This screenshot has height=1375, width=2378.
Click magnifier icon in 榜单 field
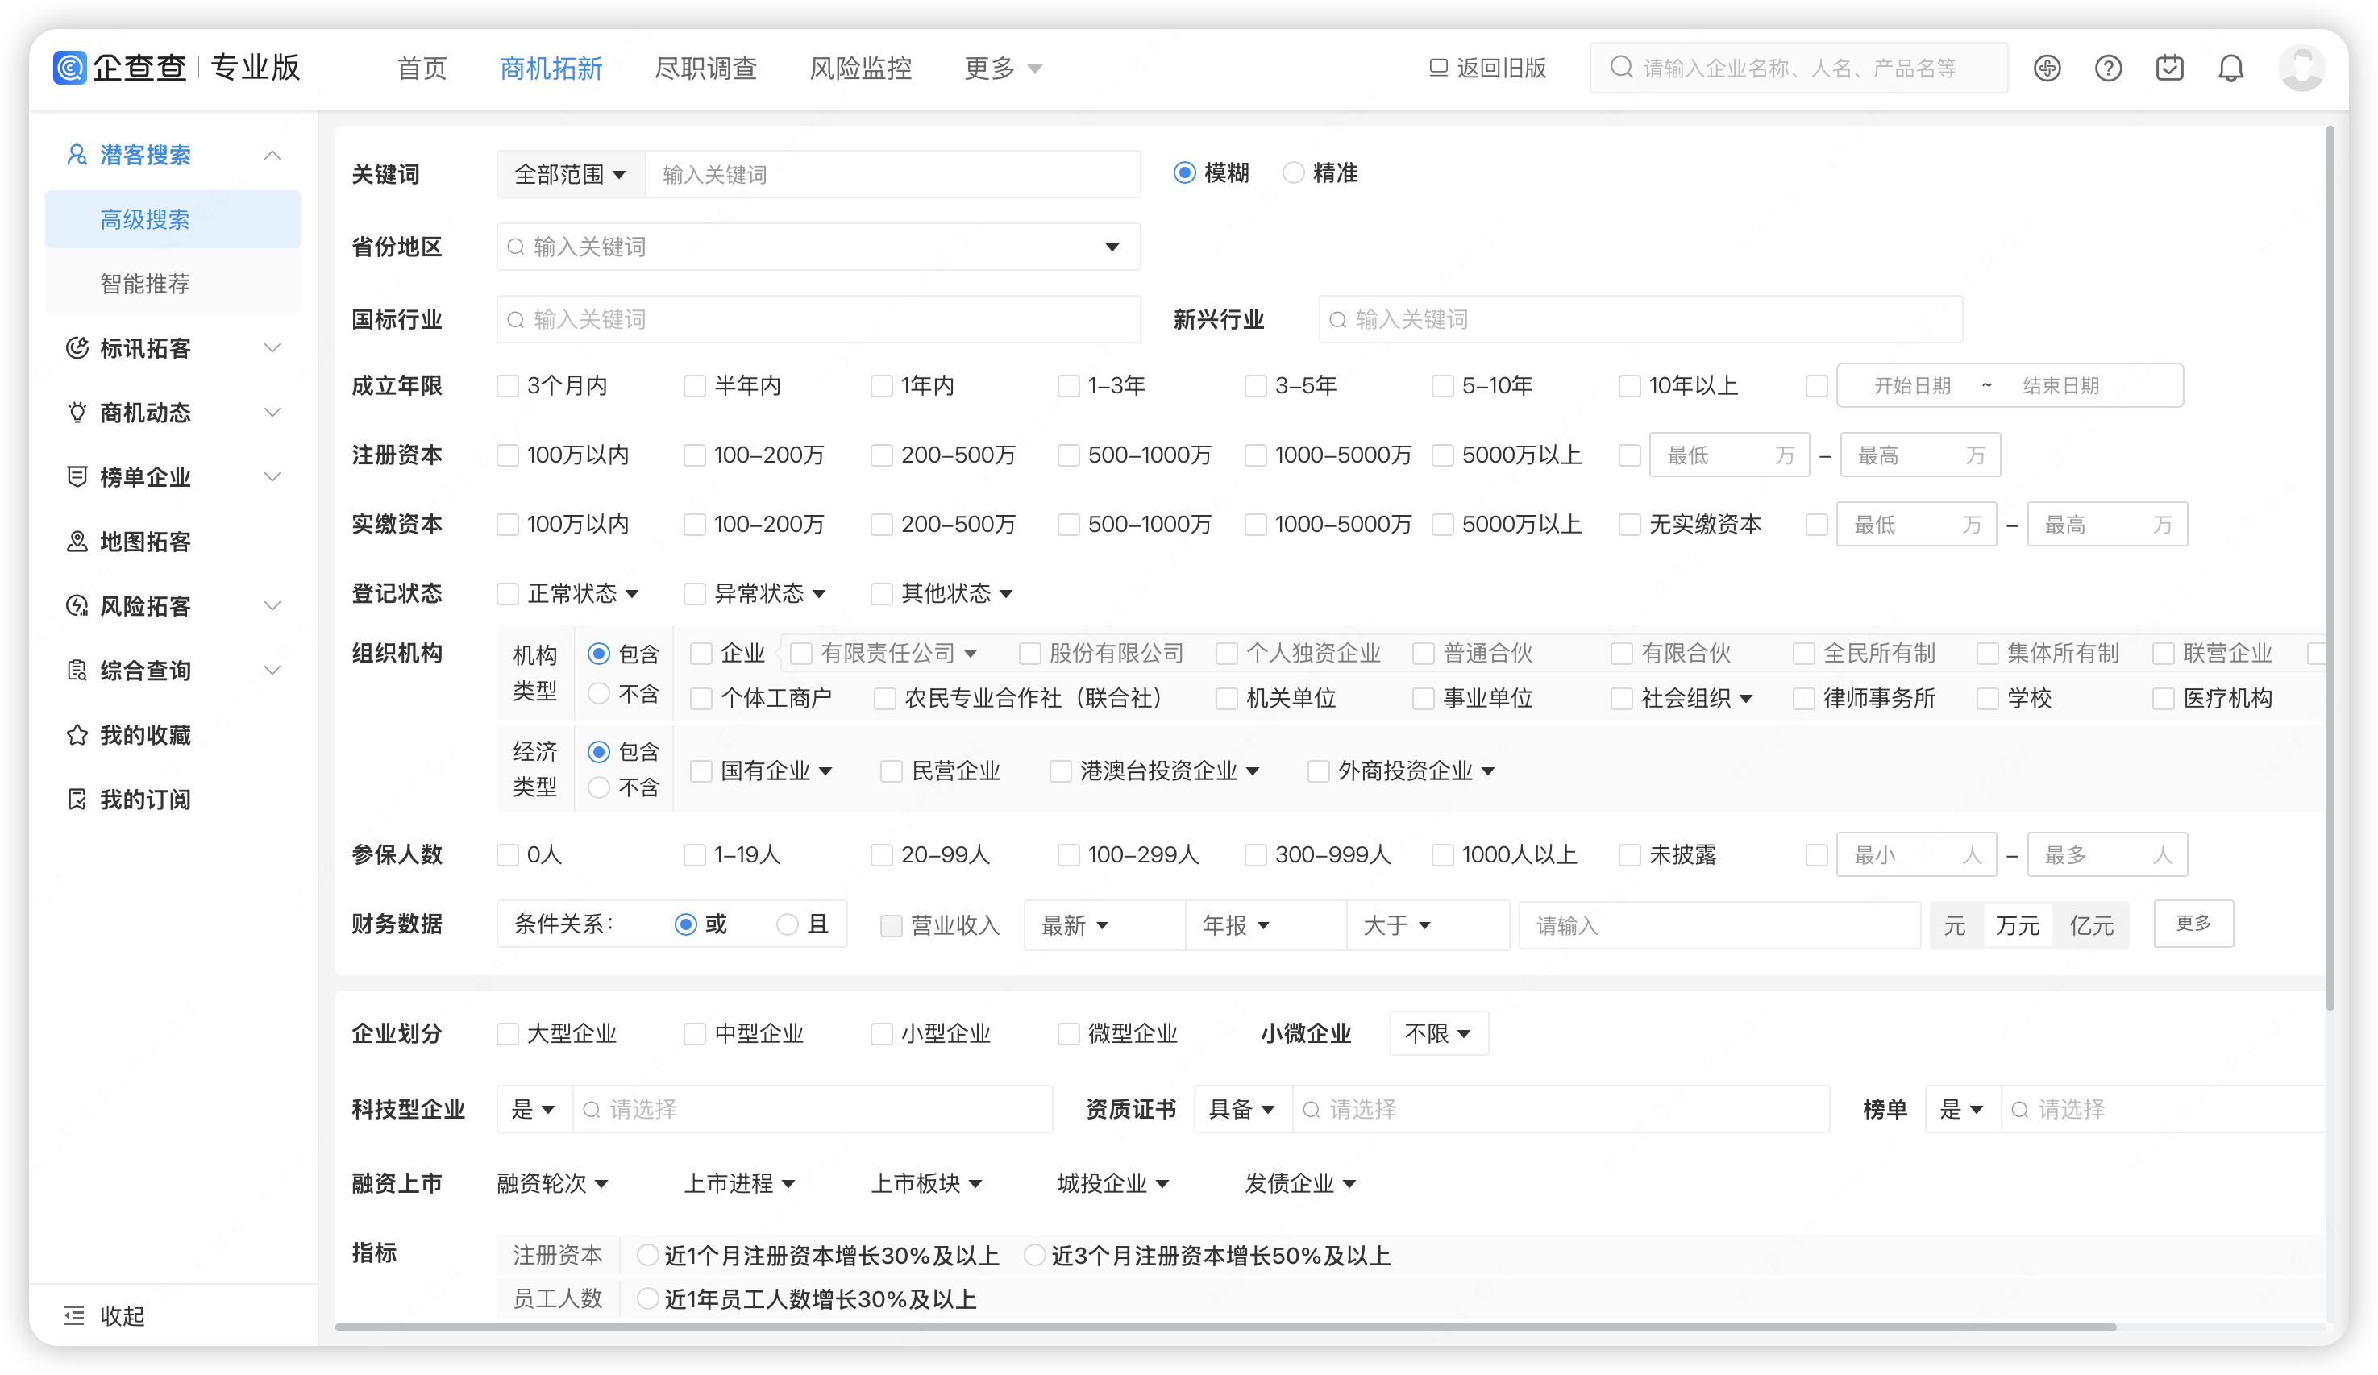[2020, 1110]
